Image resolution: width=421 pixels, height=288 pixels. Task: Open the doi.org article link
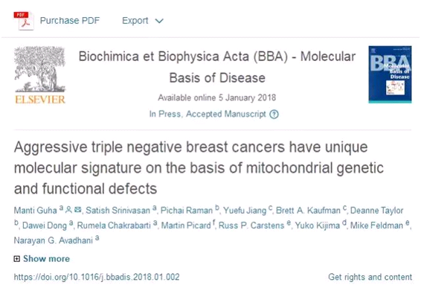[97, 277]
